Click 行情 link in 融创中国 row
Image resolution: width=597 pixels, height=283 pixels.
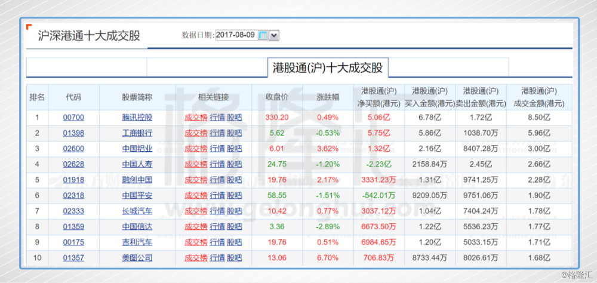[217, 180]
